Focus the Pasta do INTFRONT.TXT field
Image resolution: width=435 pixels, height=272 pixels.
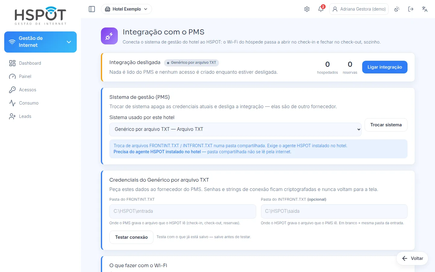click(x=334, y=211)
